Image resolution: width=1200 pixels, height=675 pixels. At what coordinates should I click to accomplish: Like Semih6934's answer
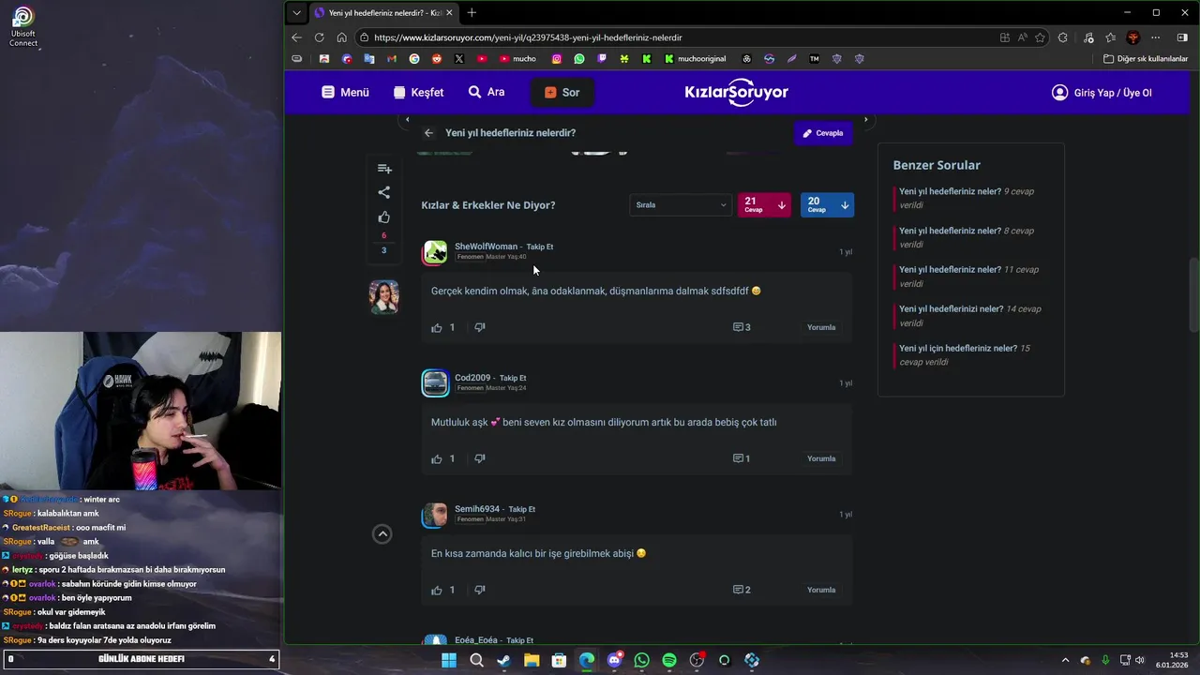tap(436, 590)
